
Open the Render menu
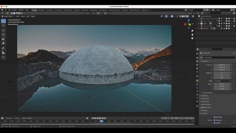tap(14, 10)
